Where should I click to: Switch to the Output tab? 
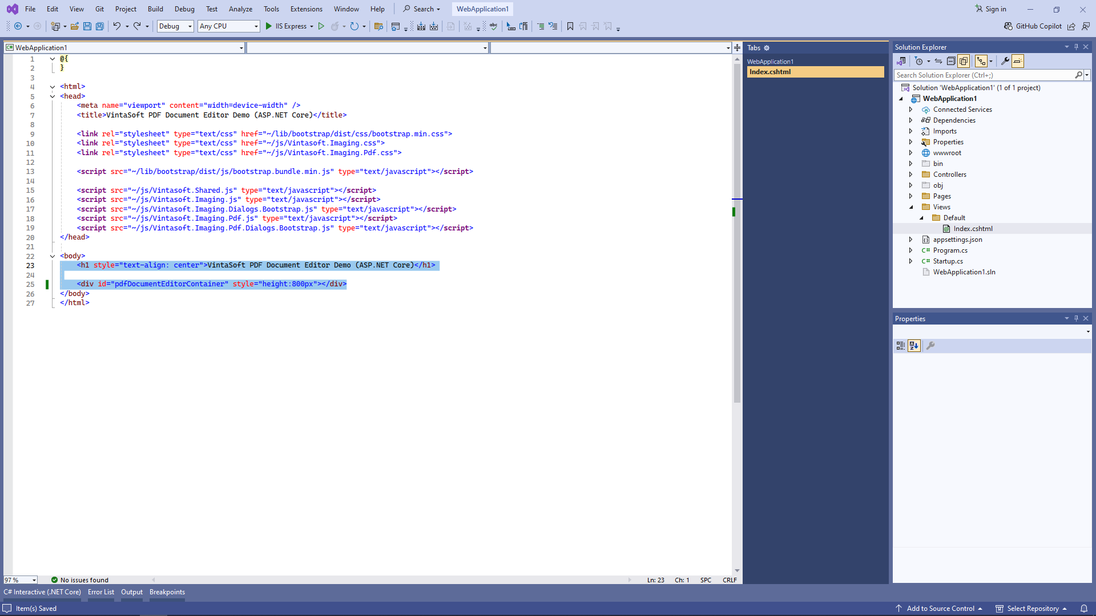tap(132, 592)
